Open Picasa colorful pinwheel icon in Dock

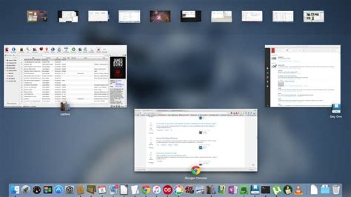point(178,190)
